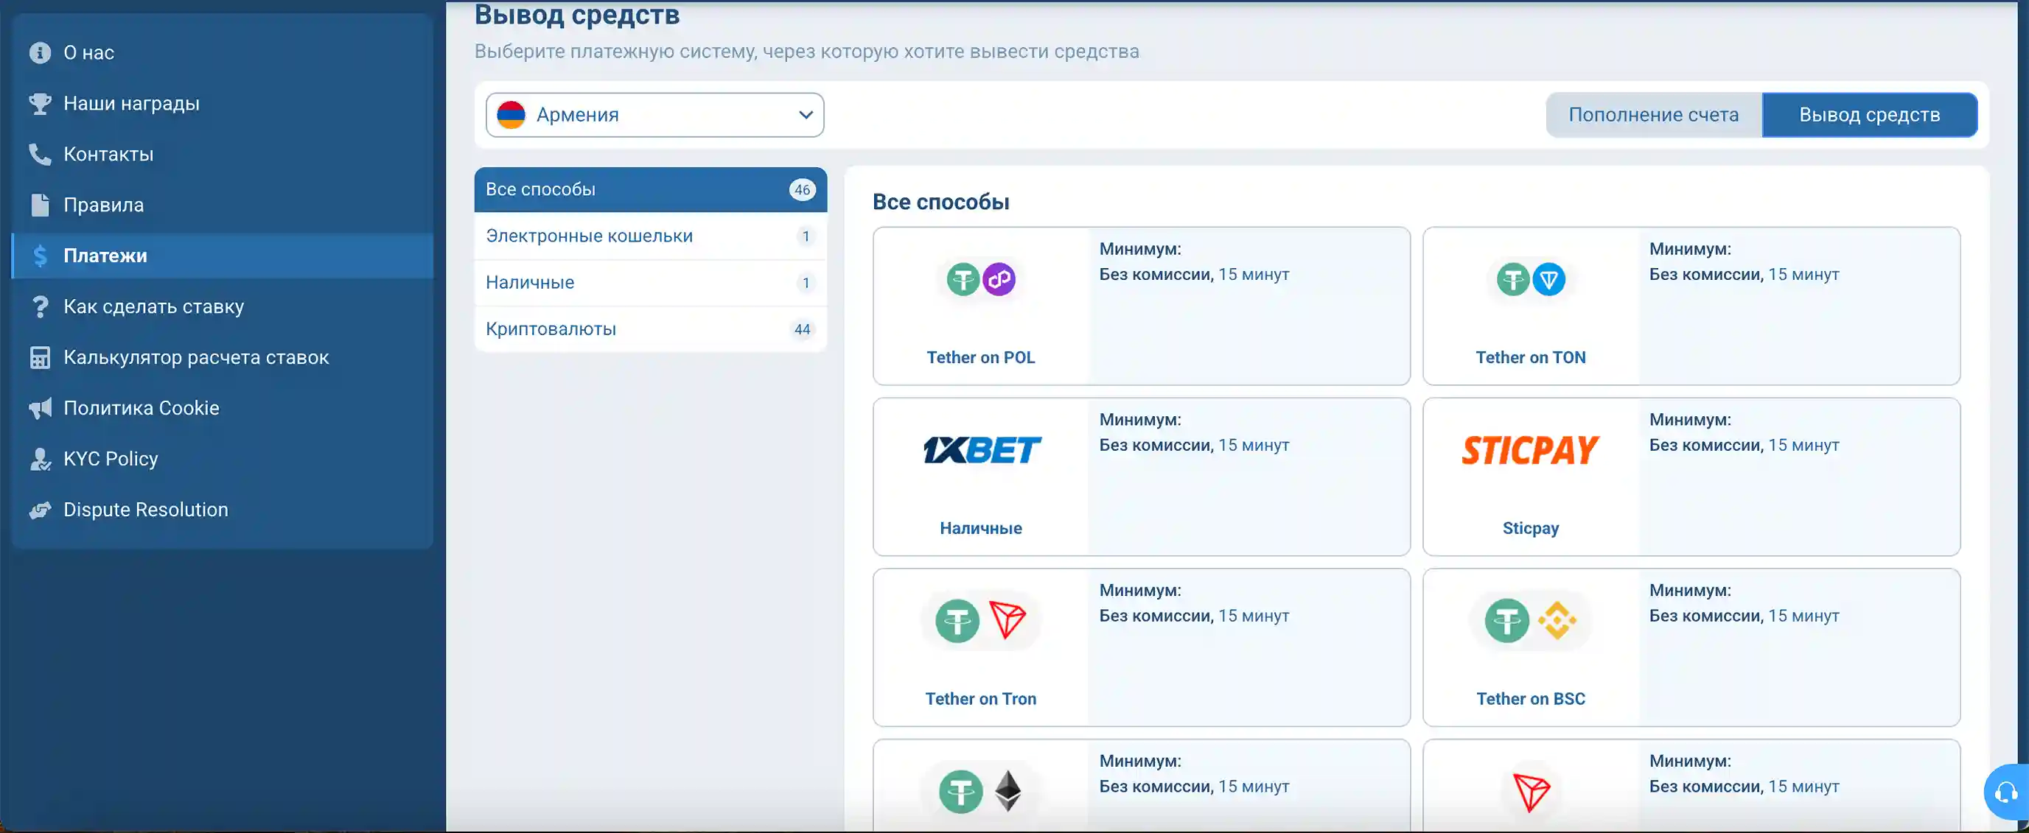The width and height of the screenshot is (2029, 833).
Task: Click the handshake icon for Dispute Resolution
Action: [x=39, y=510]
